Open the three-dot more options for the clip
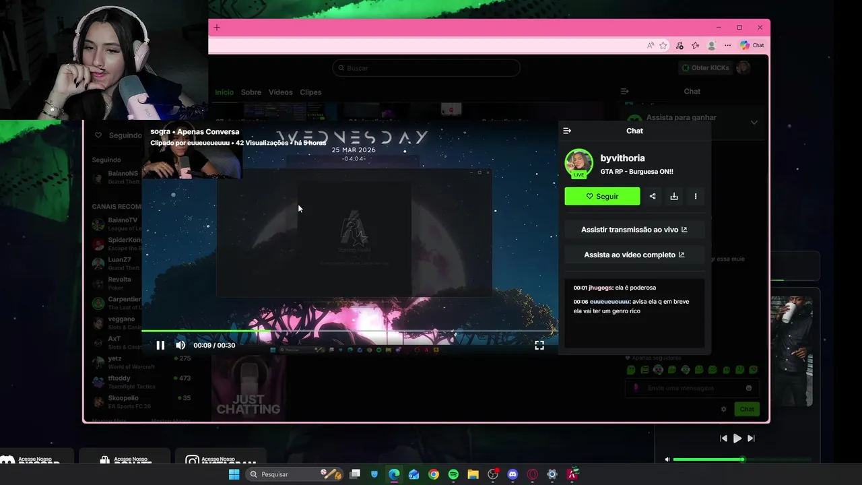The width and height of the screenshot is (862, 485). pos(696,196)
